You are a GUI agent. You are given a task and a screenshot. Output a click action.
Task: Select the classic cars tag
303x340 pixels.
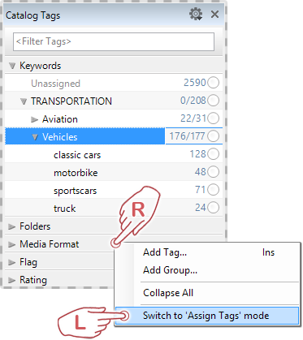[77, 155]
